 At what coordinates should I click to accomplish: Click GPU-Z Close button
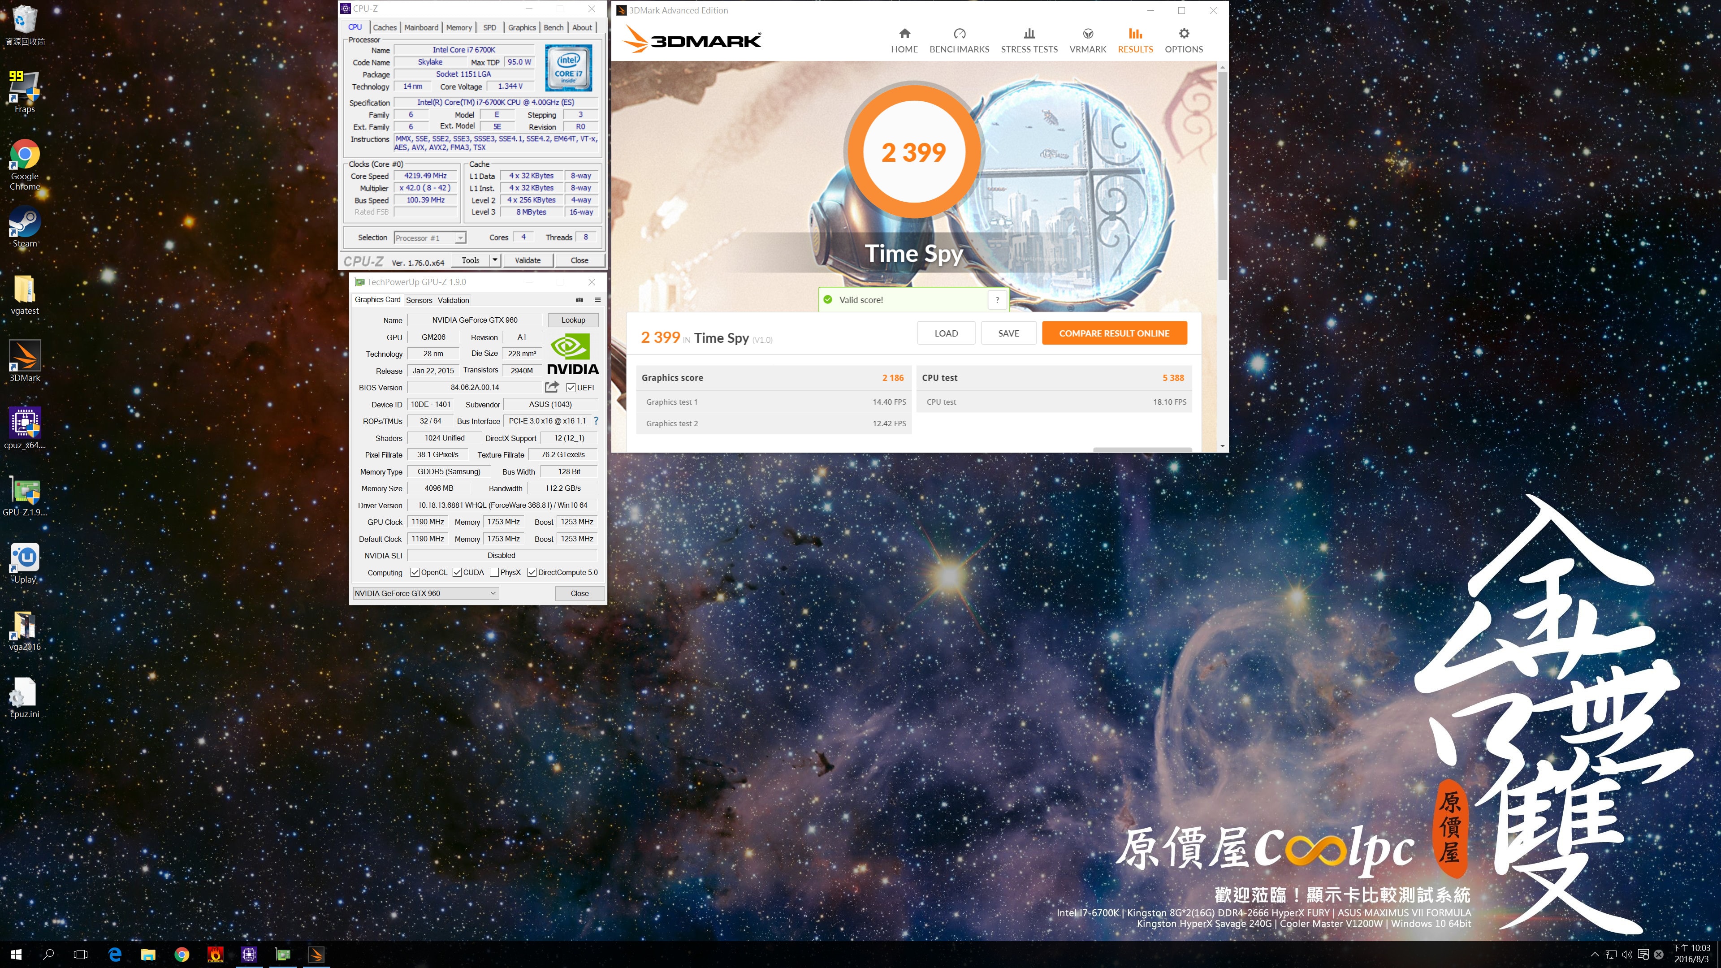coord(579,593)
